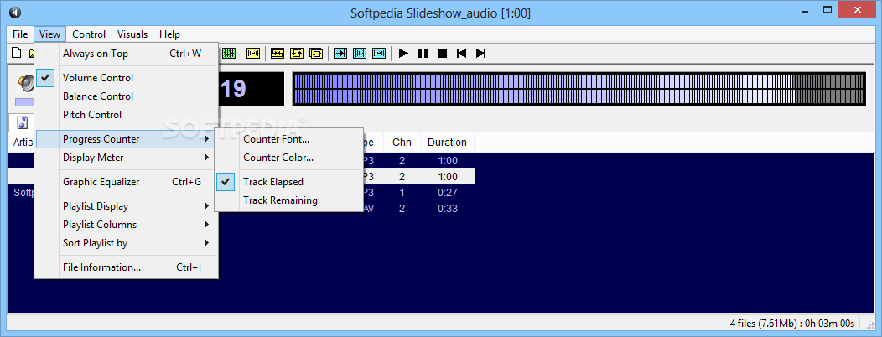
Task: Click the lavender volume bar under the speaker
Action: (x=25, y=102)
